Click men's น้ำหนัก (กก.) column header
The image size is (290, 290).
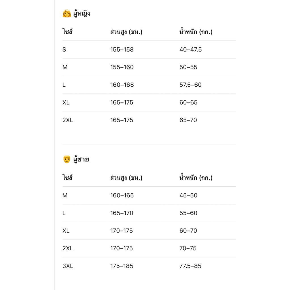196,178
